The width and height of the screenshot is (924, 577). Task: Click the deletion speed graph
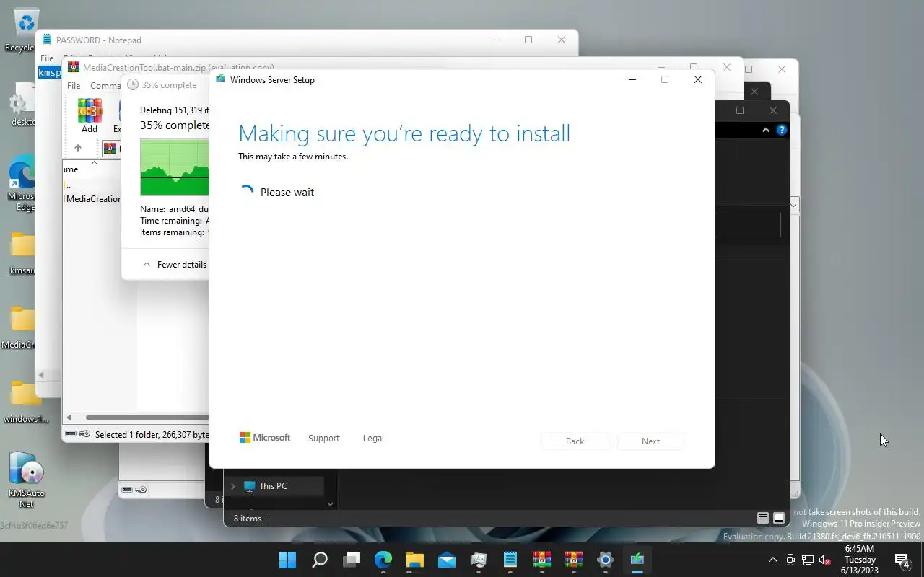175,167
